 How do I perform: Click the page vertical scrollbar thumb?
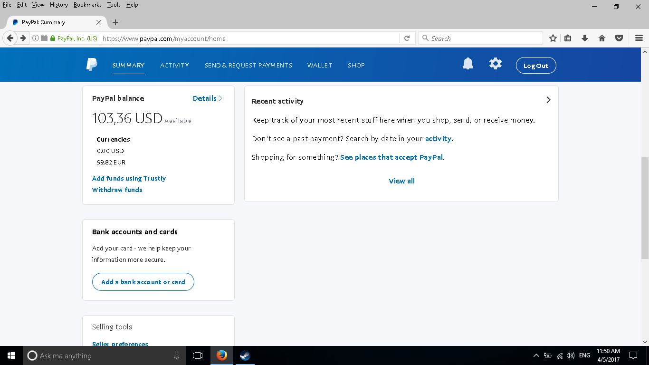(645, 208)
